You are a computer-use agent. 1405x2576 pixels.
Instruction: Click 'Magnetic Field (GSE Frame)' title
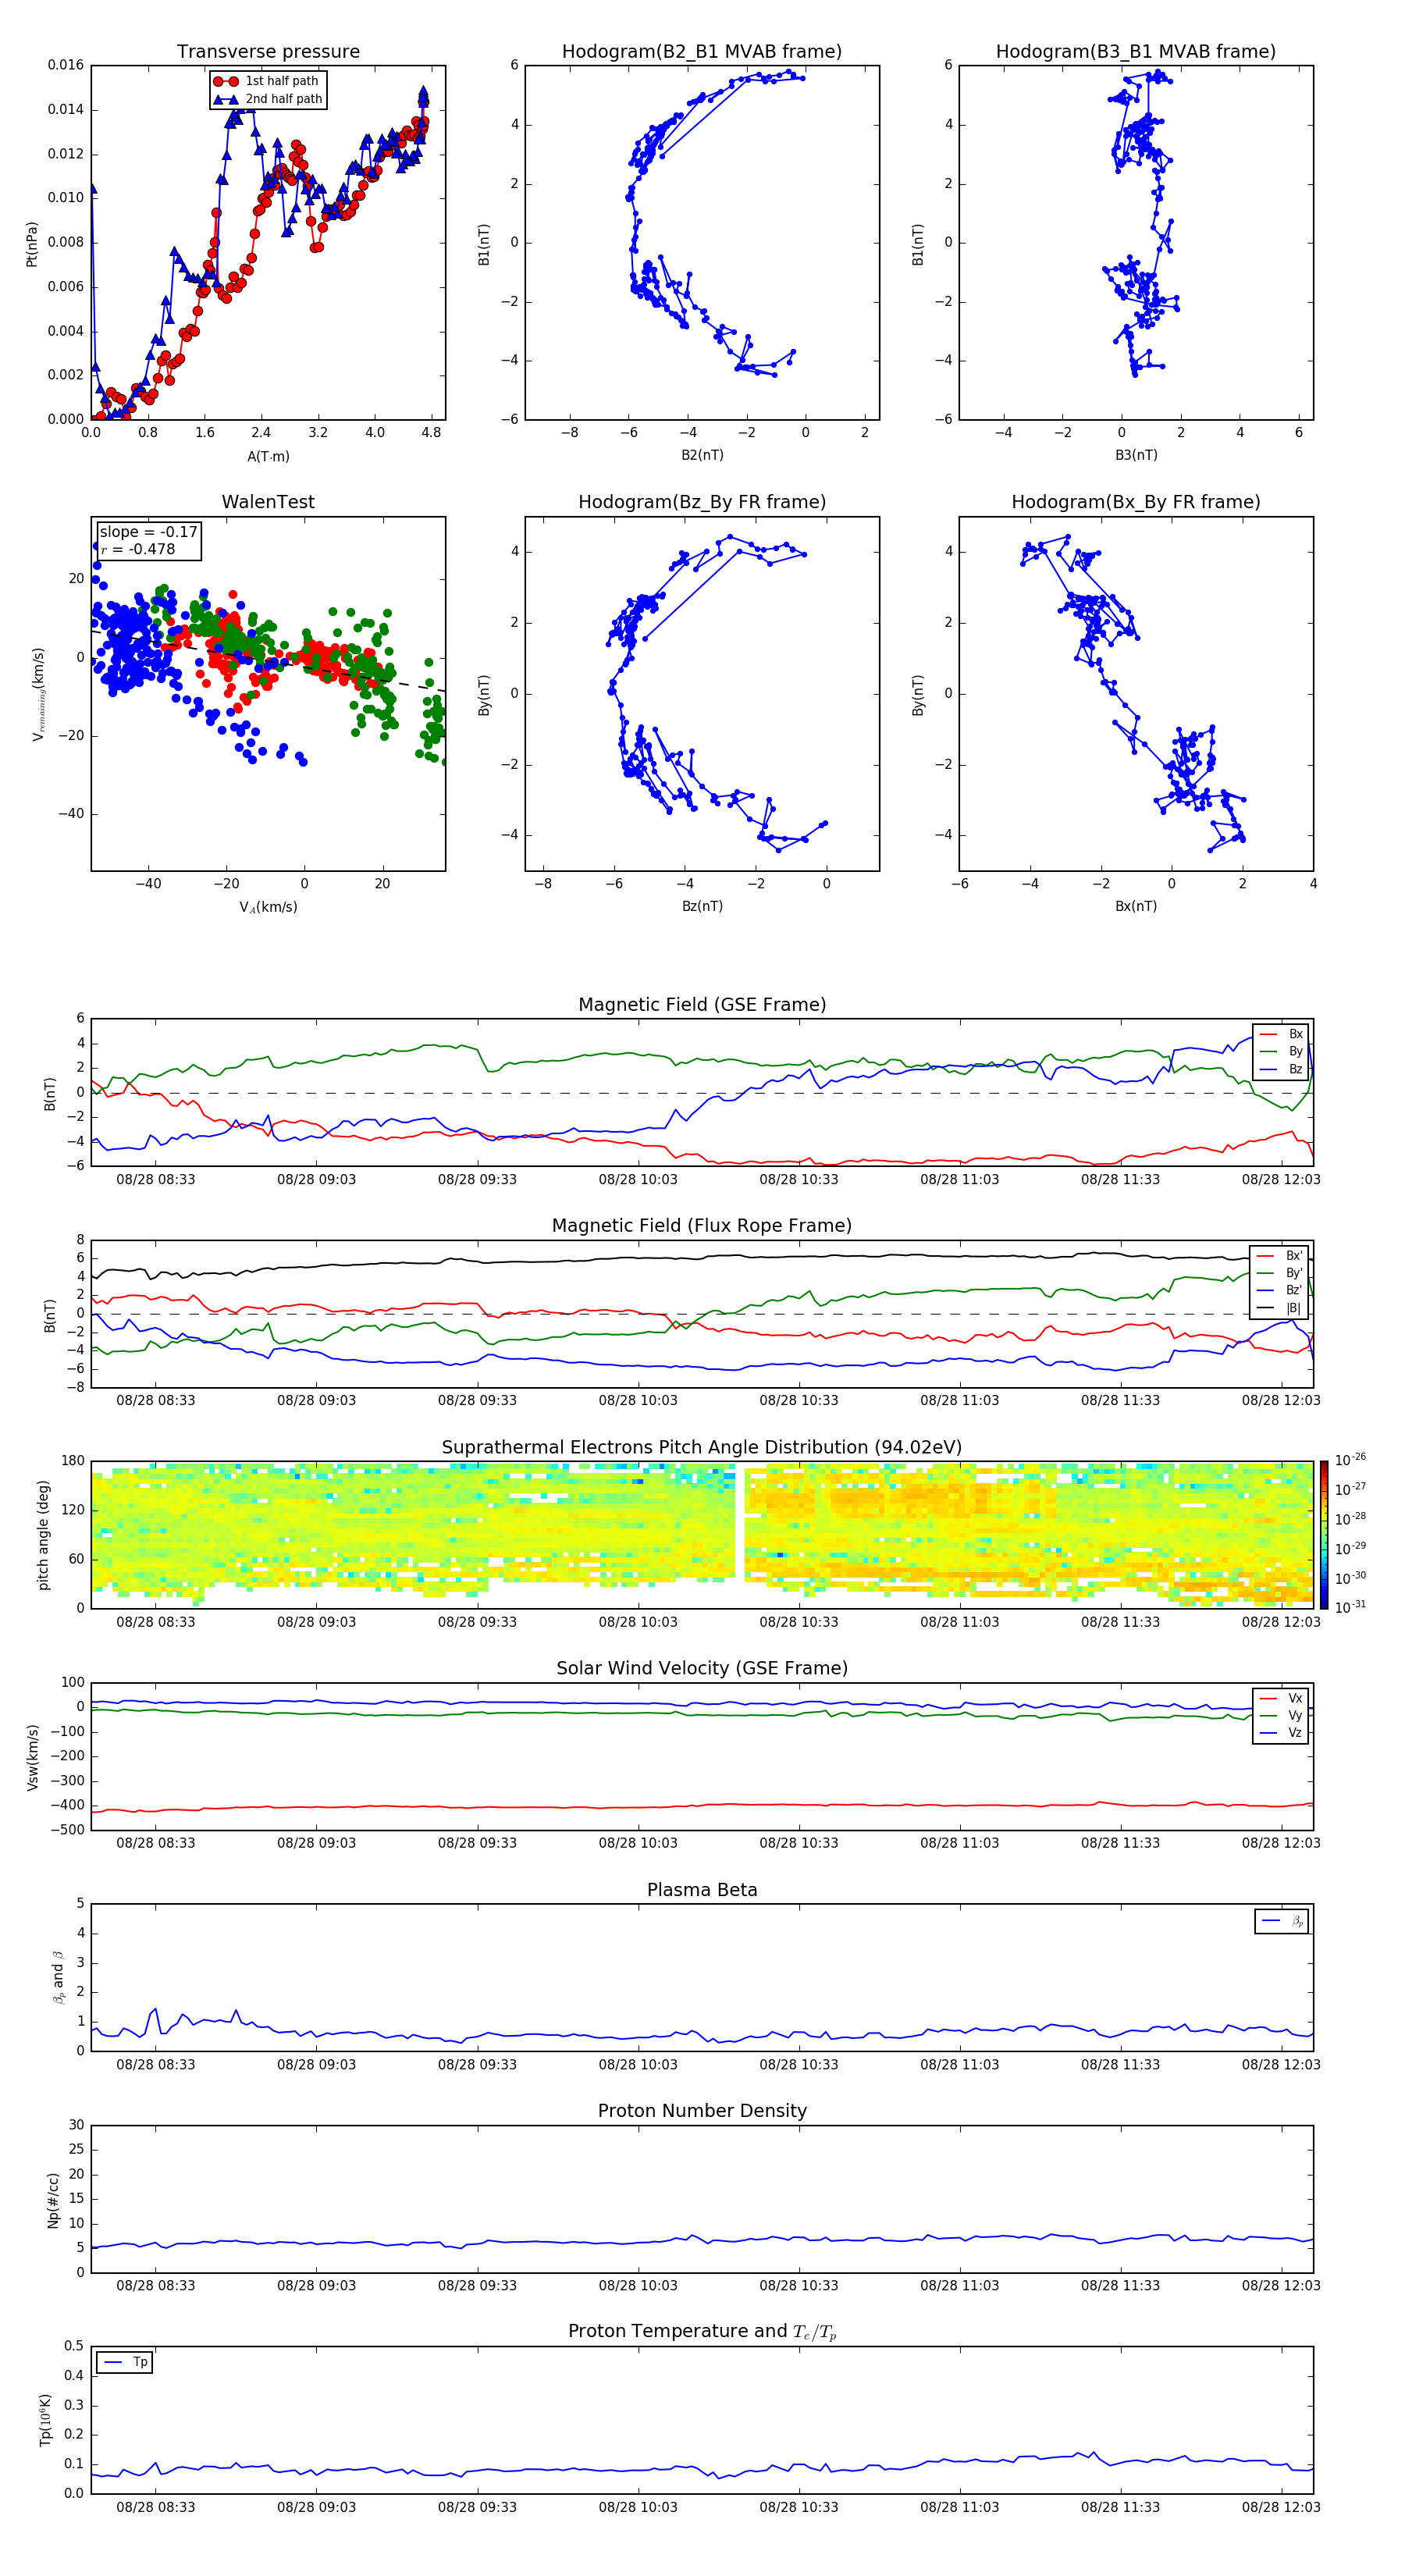pos(702,1005)
